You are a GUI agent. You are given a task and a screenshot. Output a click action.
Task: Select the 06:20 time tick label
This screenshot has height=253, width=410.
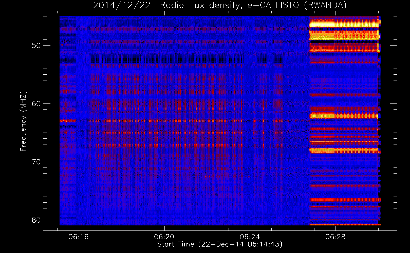(164, 237)
